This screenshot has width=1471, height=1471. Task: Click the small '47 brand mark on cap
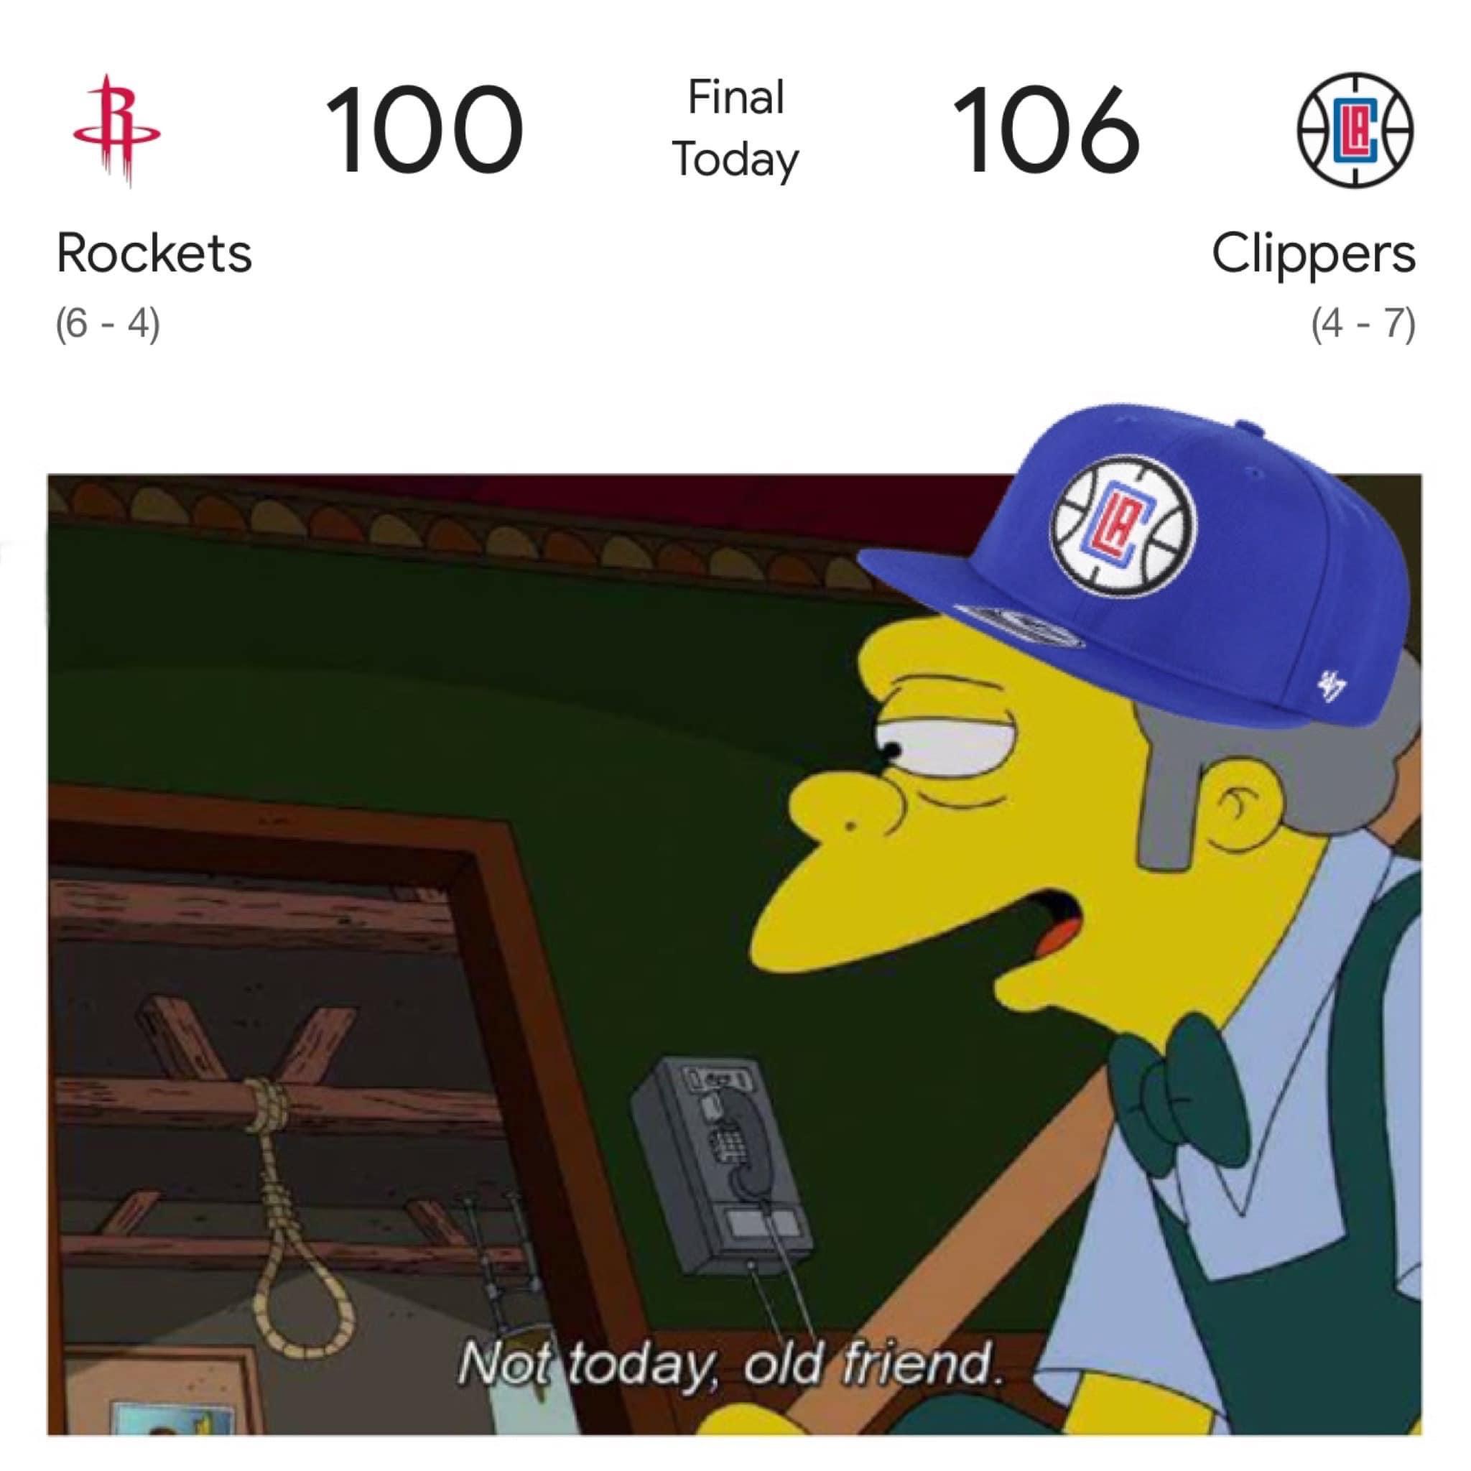pos(1333,685)
